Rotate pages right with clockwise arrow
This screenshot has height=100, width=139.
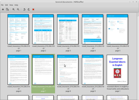pos(29,9)
